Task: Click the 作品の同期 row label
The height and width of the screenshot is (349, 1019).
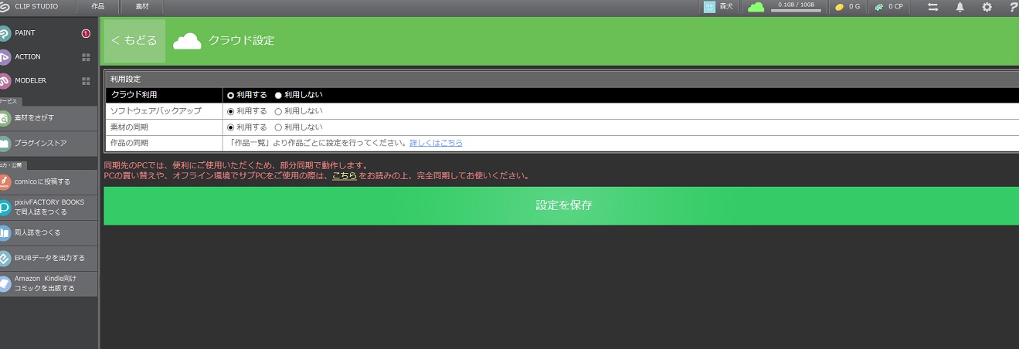Action: pos(130,143)
